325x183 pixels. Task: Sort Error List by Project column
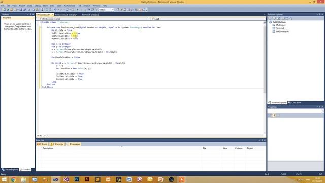pos(255,148)
